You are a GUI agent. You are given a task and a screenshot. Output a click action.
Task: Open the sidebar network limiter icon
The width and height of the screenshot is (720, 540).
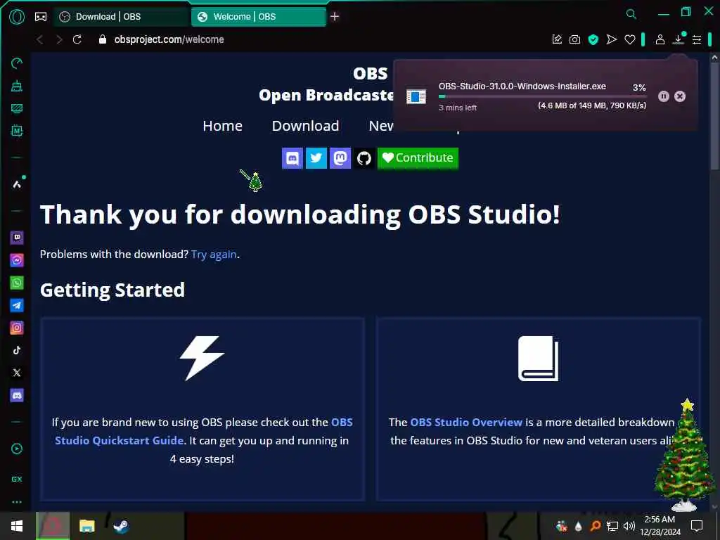(x=17, y=108)
